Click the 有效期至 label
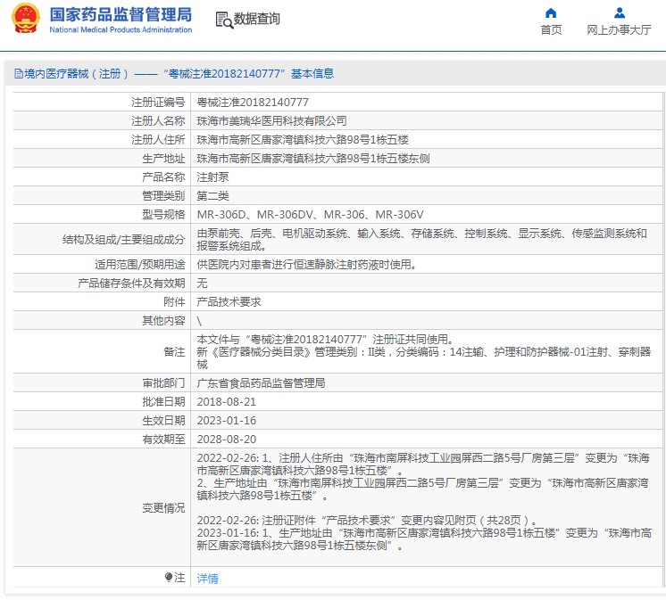 tap(163, 440)
